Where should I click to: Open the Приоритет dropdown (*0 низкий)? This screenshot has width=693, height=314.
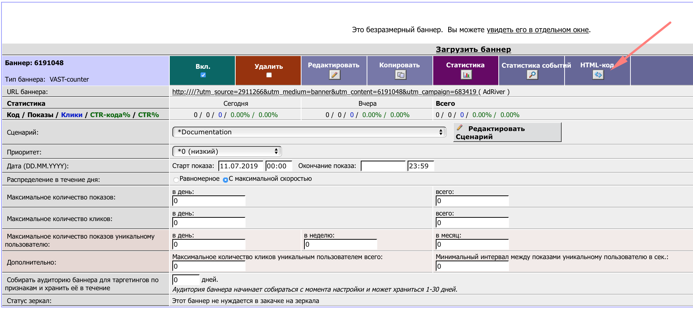pyautogui.click(x=227, y=152)
